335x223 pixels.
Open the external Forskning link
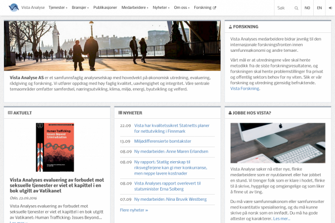click(x=205, y=8)
